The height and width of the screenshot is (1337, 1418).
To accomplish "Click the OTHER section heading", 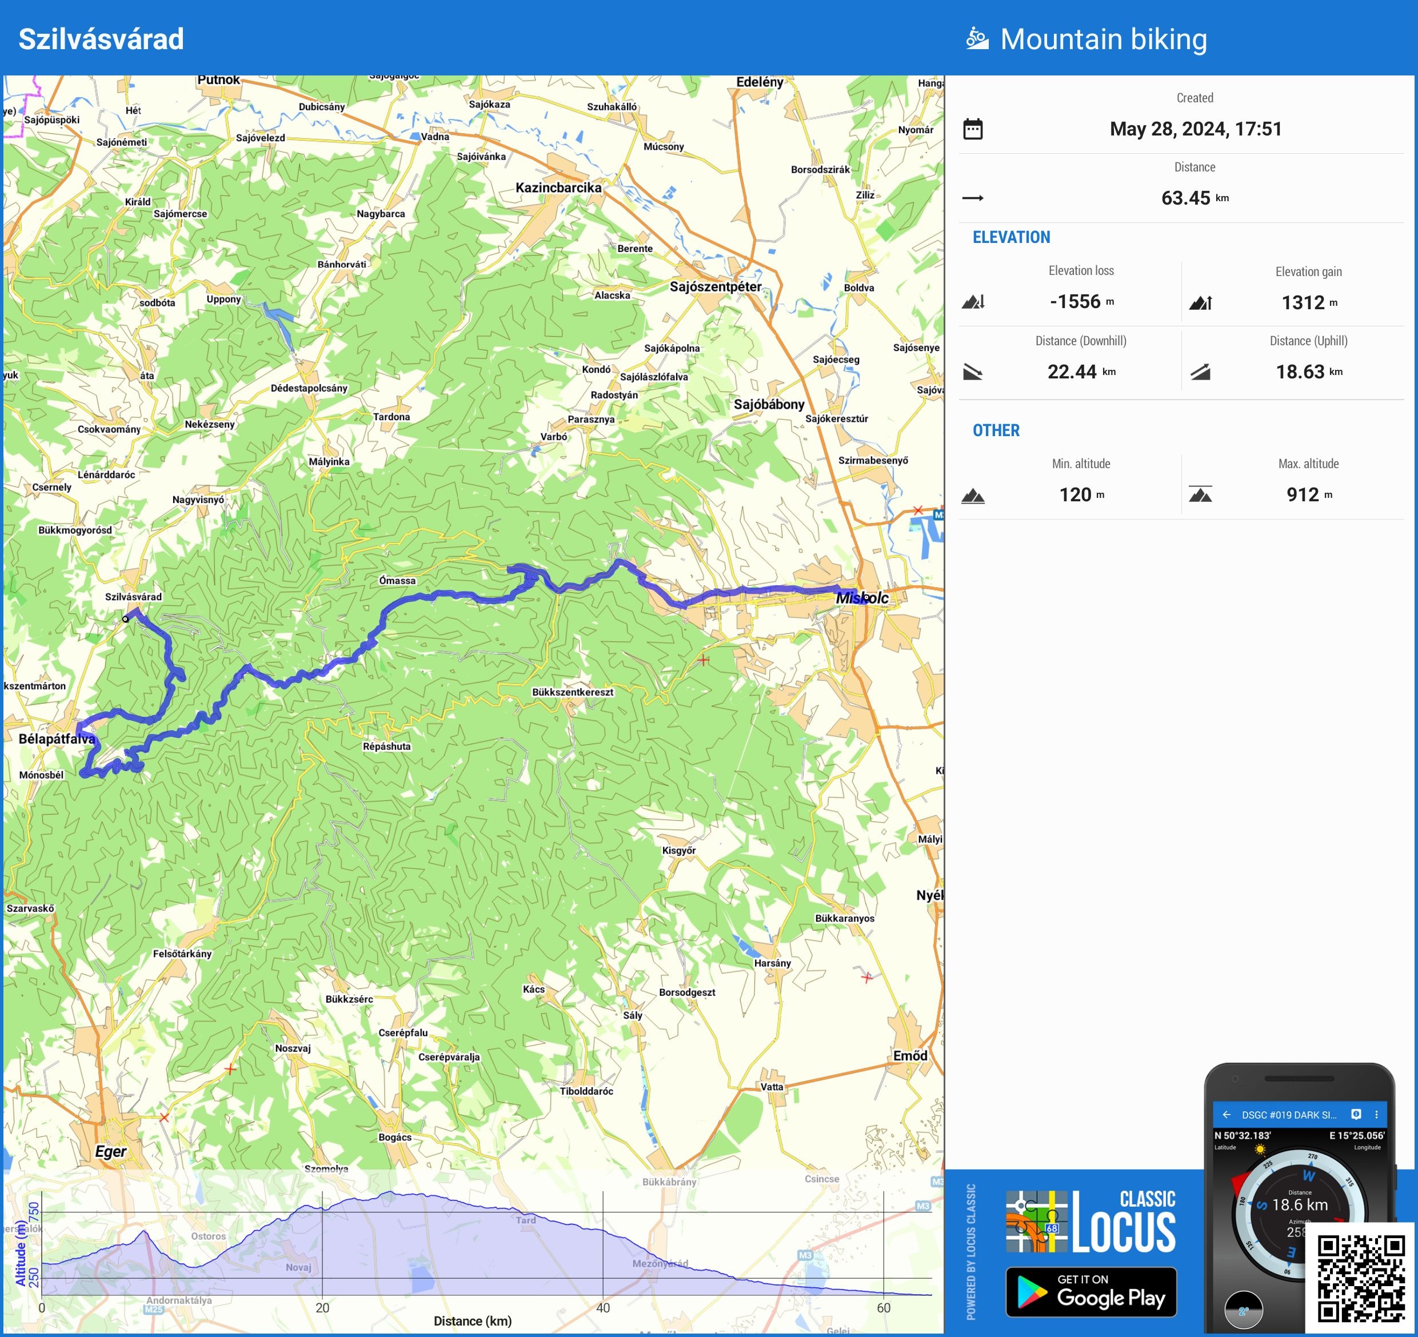I will (996, 430).
